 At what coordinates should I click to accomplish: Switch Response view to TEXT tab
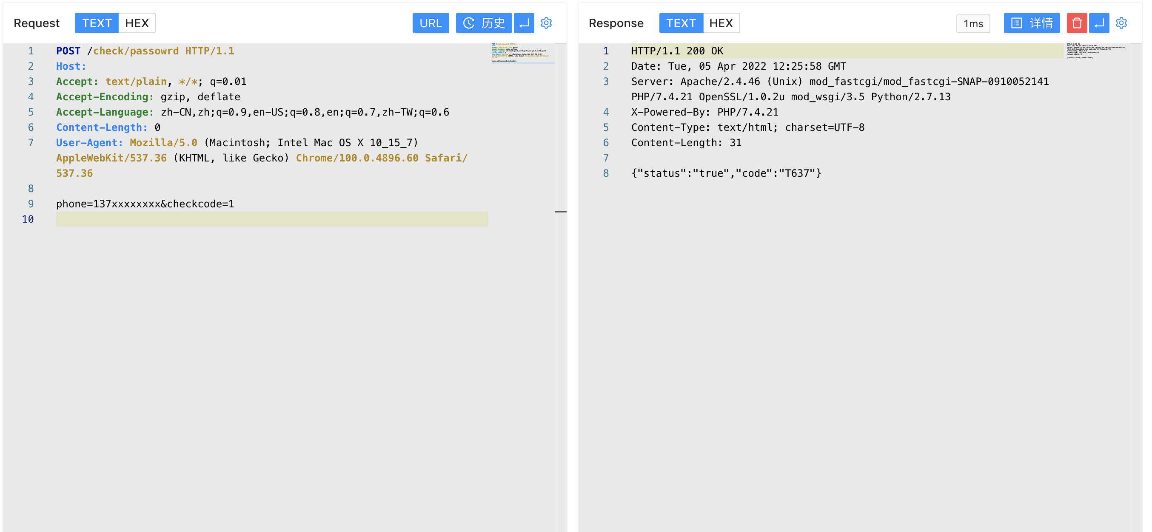(x=681, y=23)
